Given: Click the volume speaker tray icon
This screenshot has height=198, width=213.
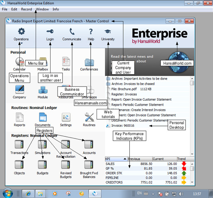Looking at the screenshot, I should coord(181,194).
